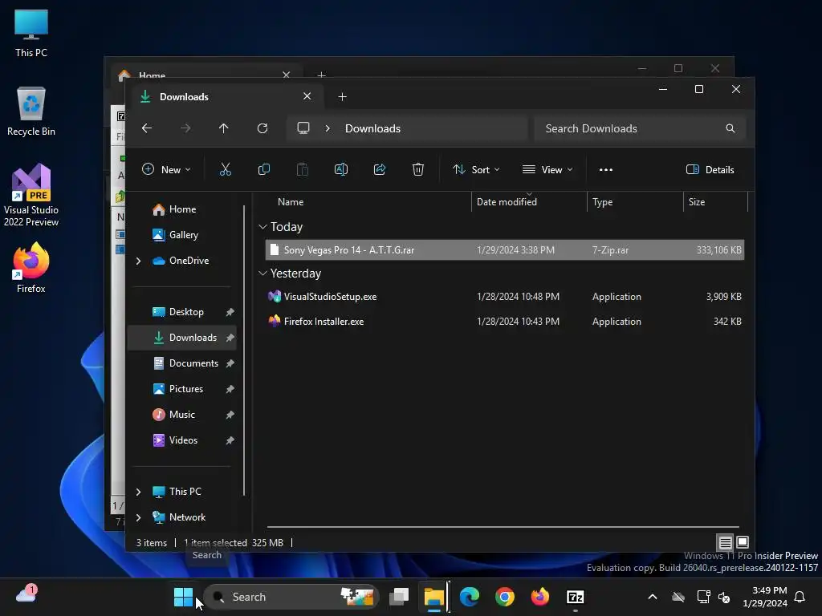822x616 pixels.
Task: Go back with the left arrow button
Action: click(147, 128)
